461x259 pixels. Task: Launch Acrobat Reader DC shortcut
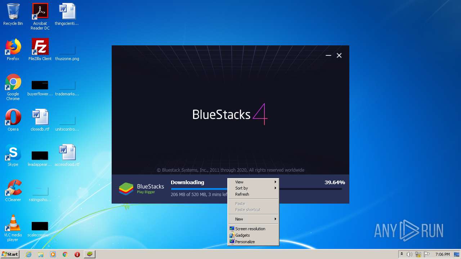40,17
